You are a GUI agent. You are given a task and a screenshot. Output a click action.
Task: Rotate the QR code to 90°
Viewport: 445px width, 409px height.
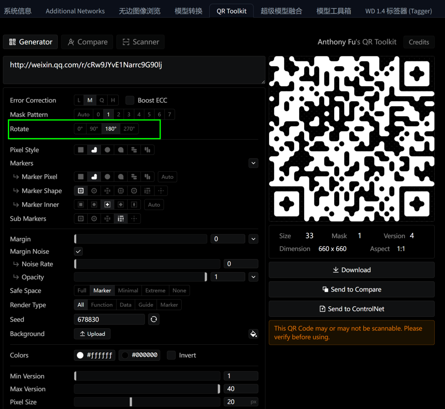94,129
